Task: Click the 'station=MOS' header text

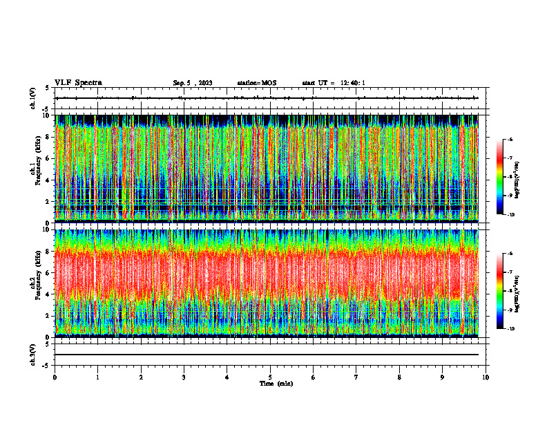Action: 257,83
